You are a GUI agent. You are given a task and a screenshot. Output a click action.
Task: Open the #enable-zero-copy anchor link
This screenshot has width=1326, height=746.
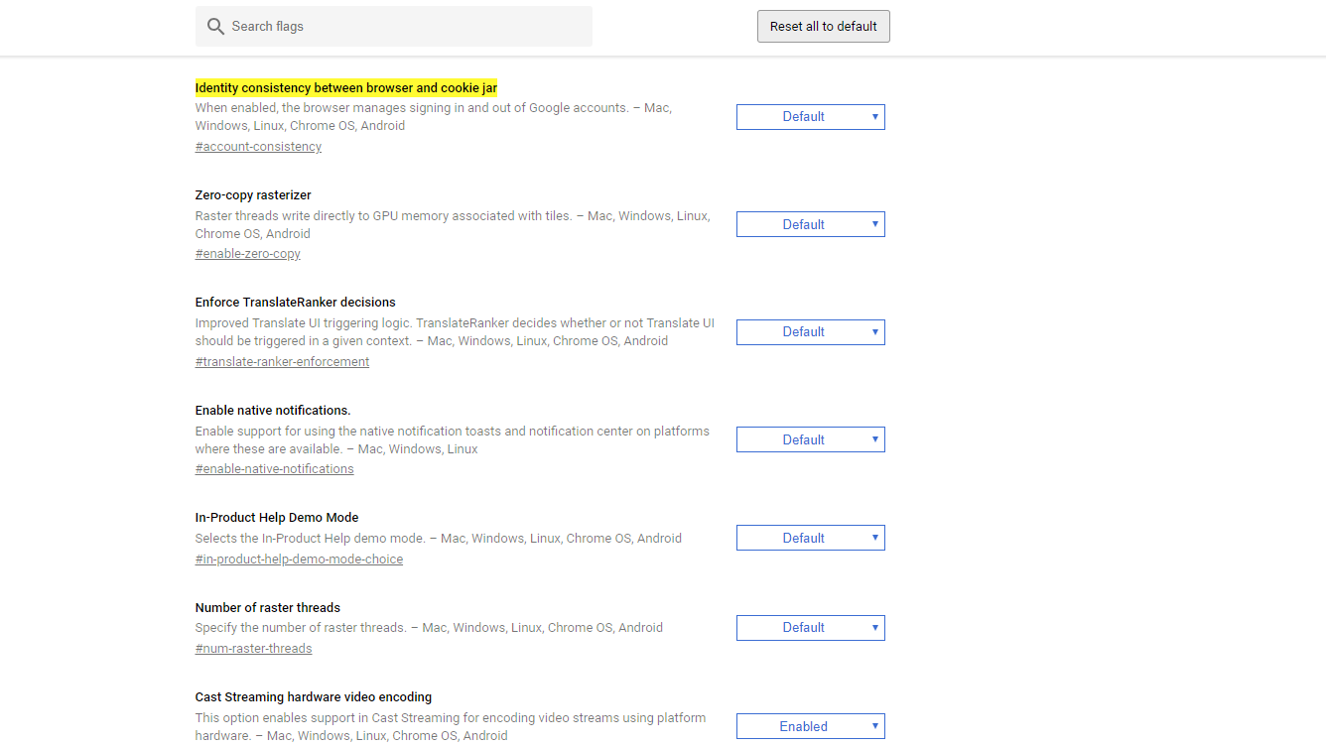coord(248,254)
